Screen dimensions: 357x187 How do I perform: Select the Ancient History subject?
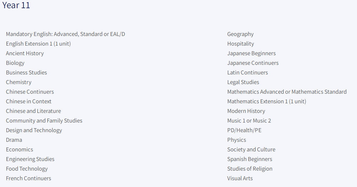(x=25, y=53)
